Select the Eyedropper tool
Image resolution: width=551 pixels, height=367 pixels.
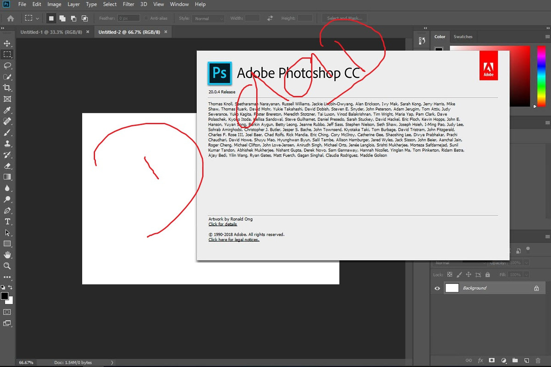tap(7, 110)
